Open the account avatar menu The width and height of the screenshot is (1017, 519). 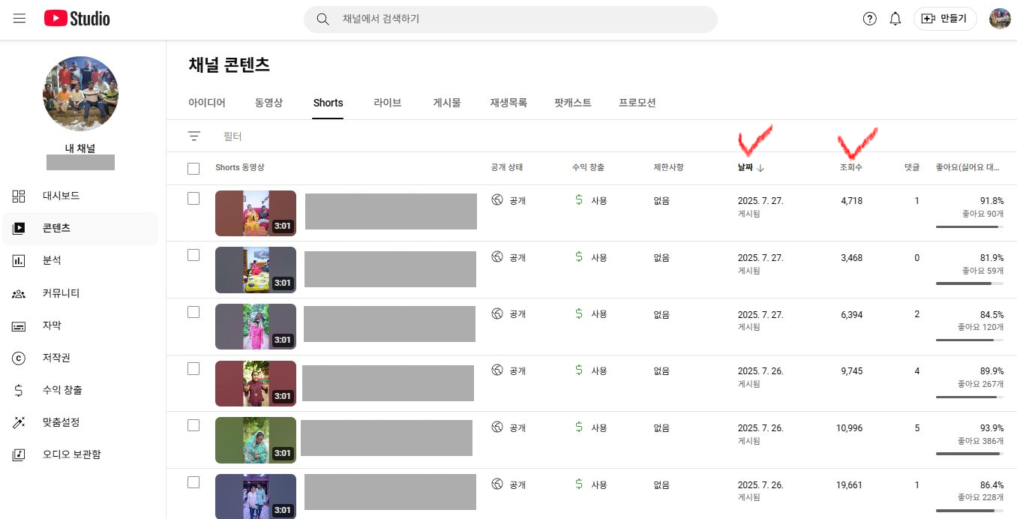tap(1000, 19)
